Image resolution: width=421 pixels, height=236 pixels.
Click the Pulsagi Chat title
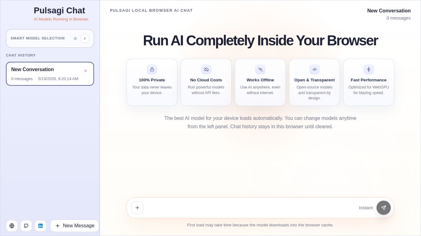[x=59, y=11]
